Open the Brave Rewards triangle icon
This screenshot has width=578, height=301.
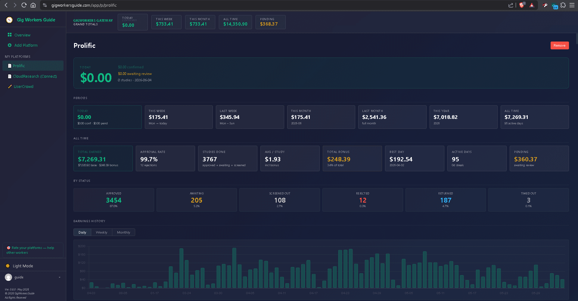532,5
